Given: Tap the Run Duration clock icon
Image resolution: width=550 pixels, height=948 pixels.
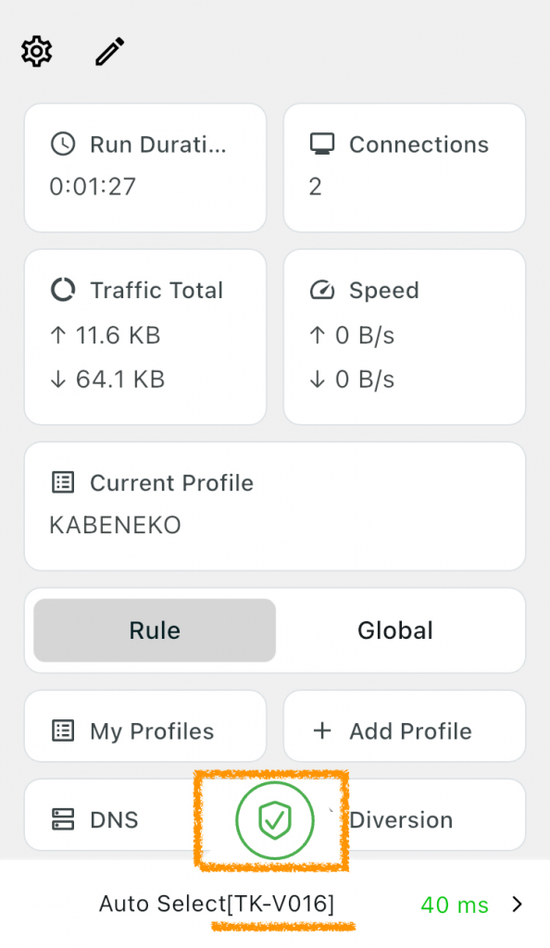Looking at the screenshot, I should [63, 144].
